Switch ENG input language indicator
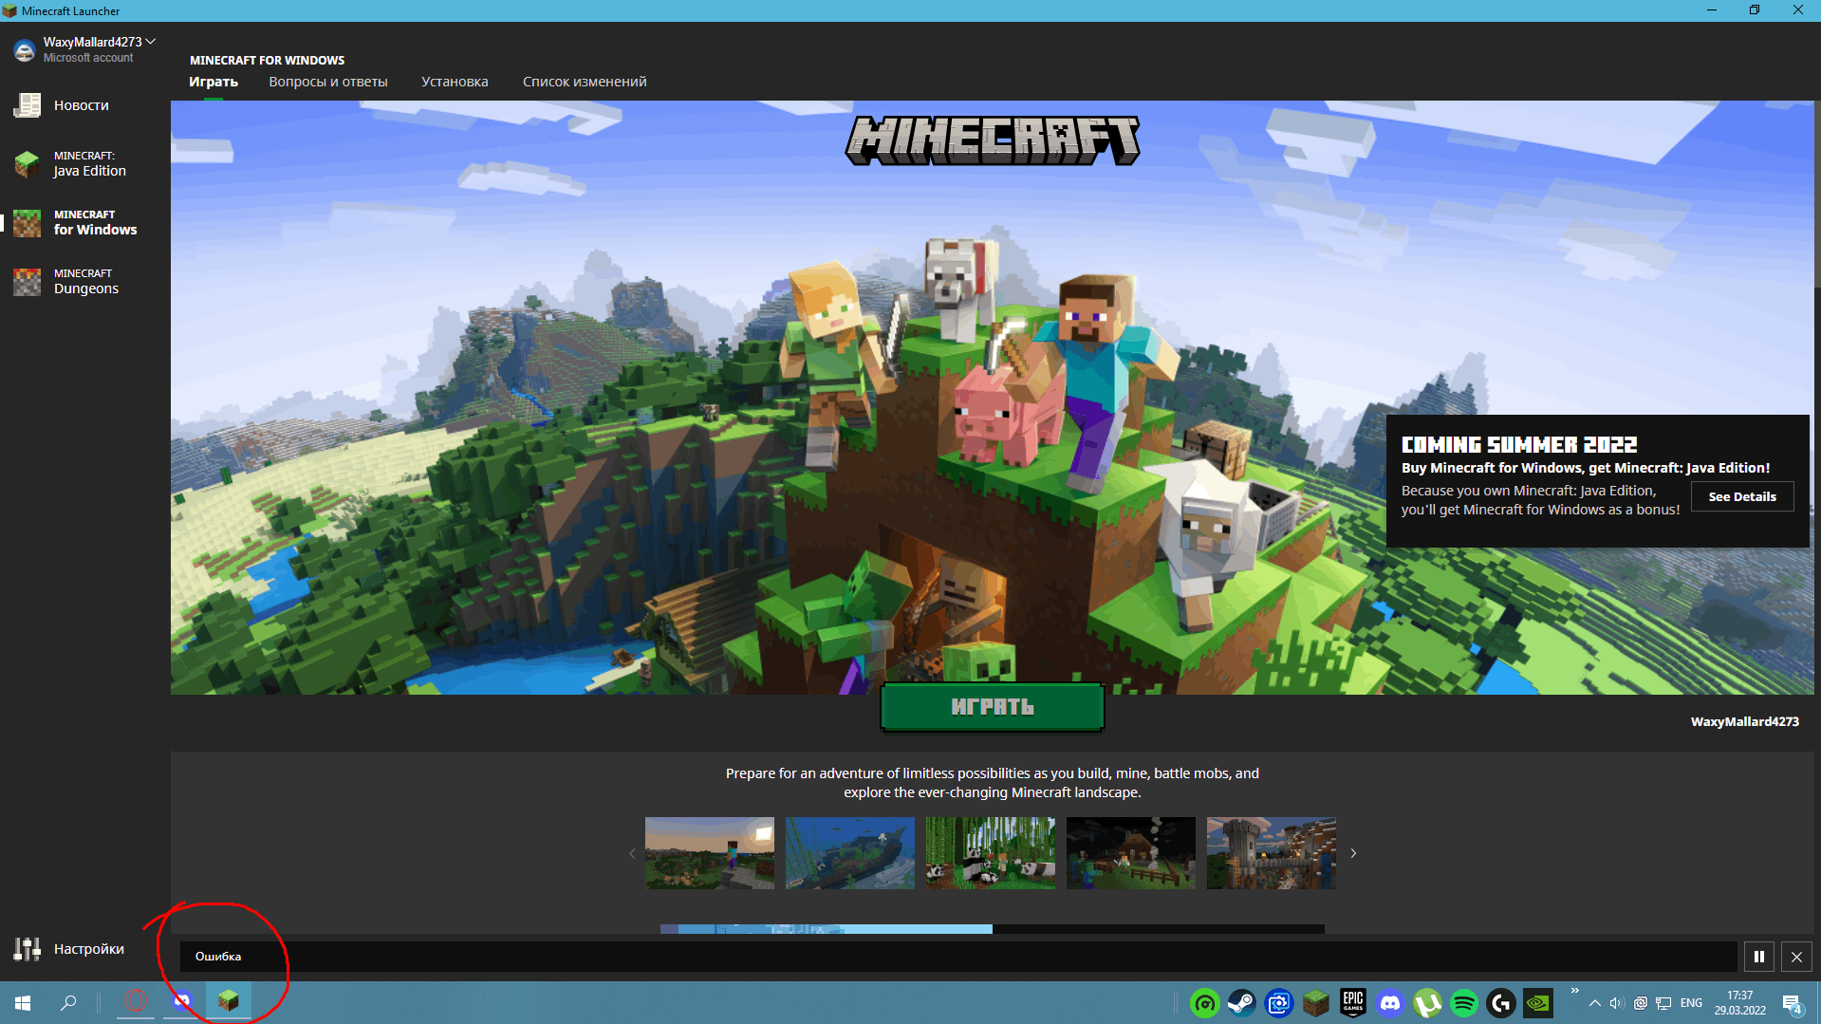1821x1024 pixels. click(x=1691, y=1003)
